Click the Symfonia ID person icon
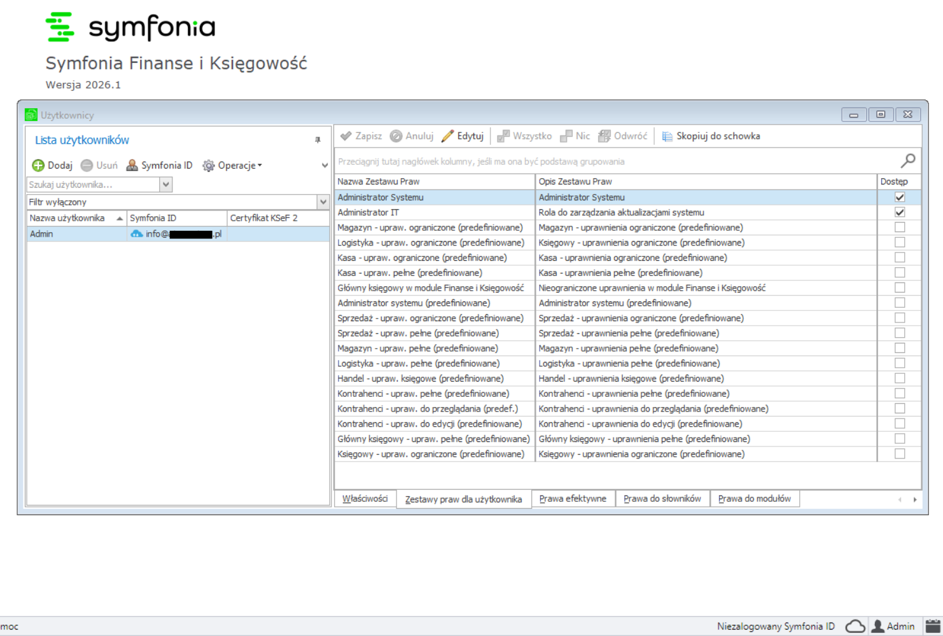This screenshot has width=943, height=636. [132, 165]
